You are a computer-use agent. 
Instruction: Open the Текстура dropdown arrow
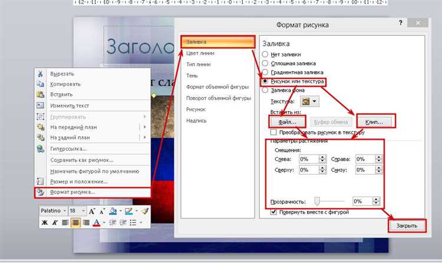315,101
